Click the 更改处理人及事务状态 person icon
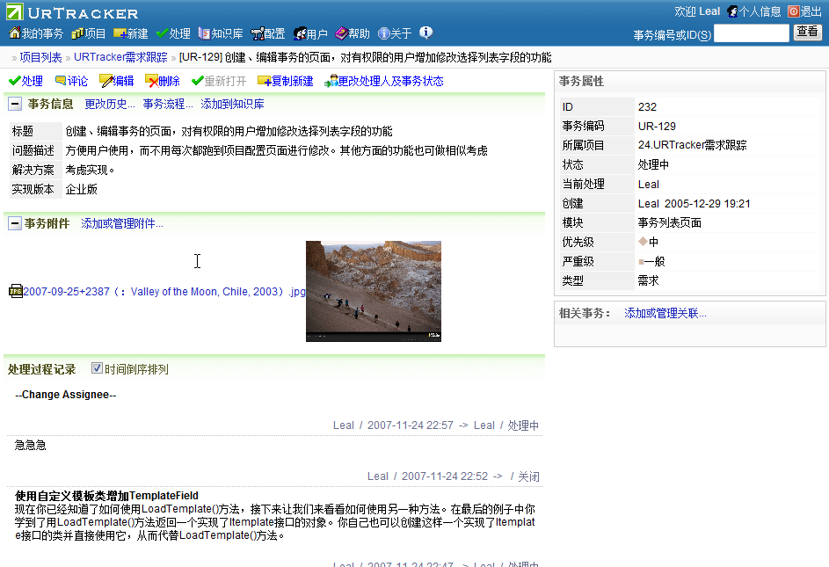The image size is (829, 567). click(x=331, y=81)
